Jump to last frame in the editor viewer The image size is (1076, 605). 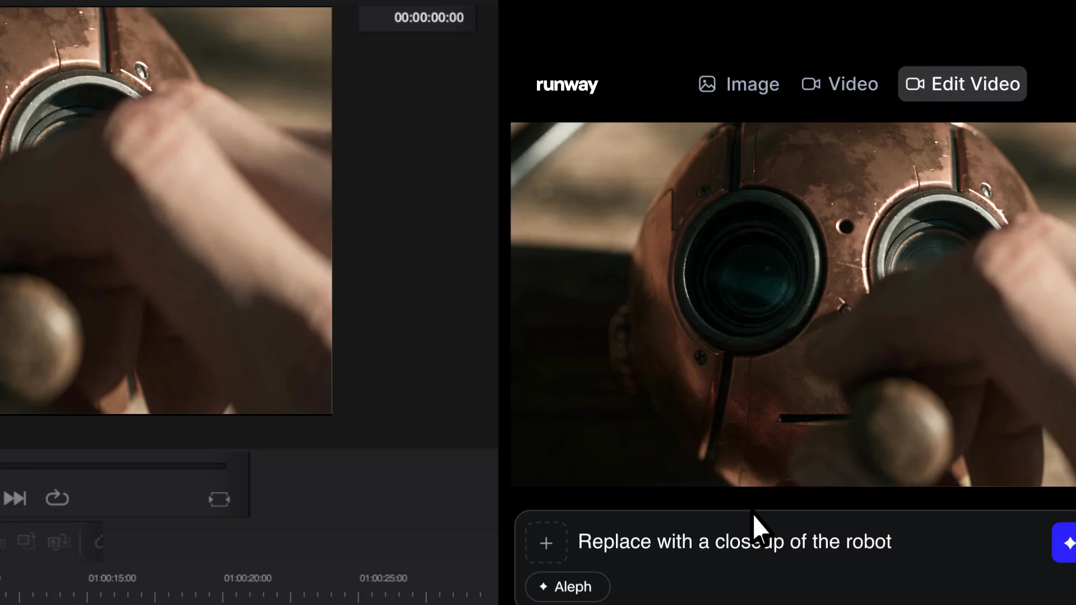point(15,498)
